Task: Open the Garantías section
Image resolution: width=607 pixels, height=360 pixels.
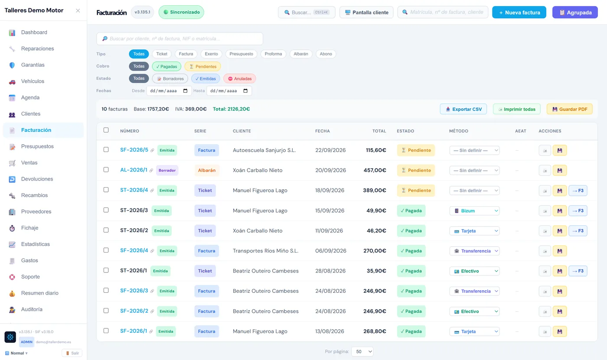Action: 43,65
